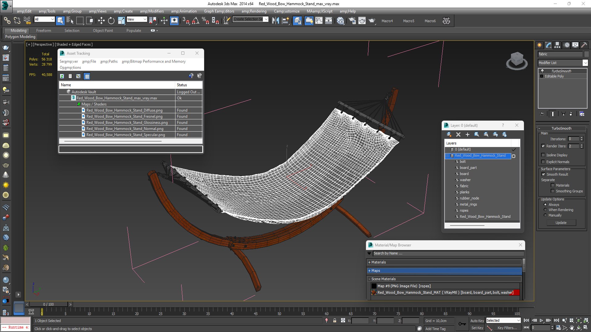Open the View coordinate system dropdown
Viewport: 591px width, 332px height.
137,19
